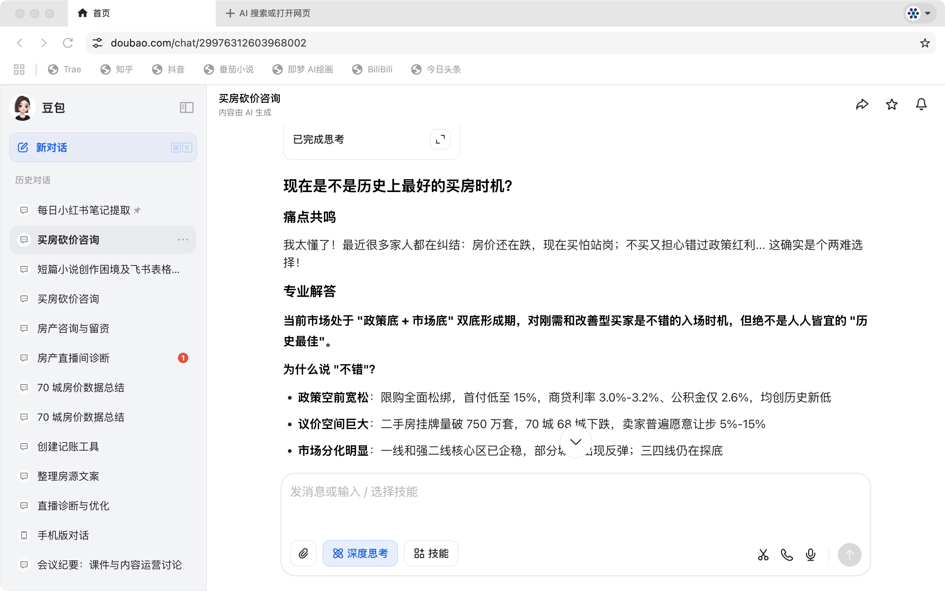
Task: Unpin the 每日小红书笔记提取 conversation
Action: click(137, 210)
